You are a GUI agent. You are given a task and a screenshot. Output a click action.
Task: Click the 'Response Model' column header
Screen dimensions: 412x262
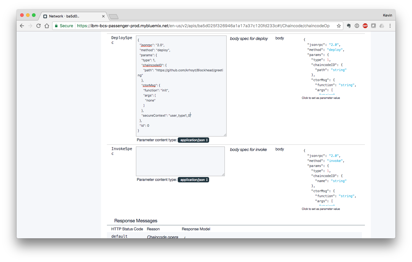(x=196, y=229)
